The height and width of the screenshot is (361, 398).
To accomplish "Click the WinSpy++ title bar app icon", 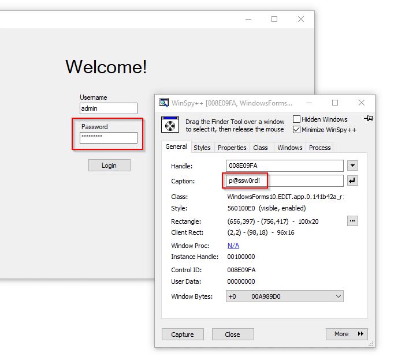I will click(x=163, y=103).
